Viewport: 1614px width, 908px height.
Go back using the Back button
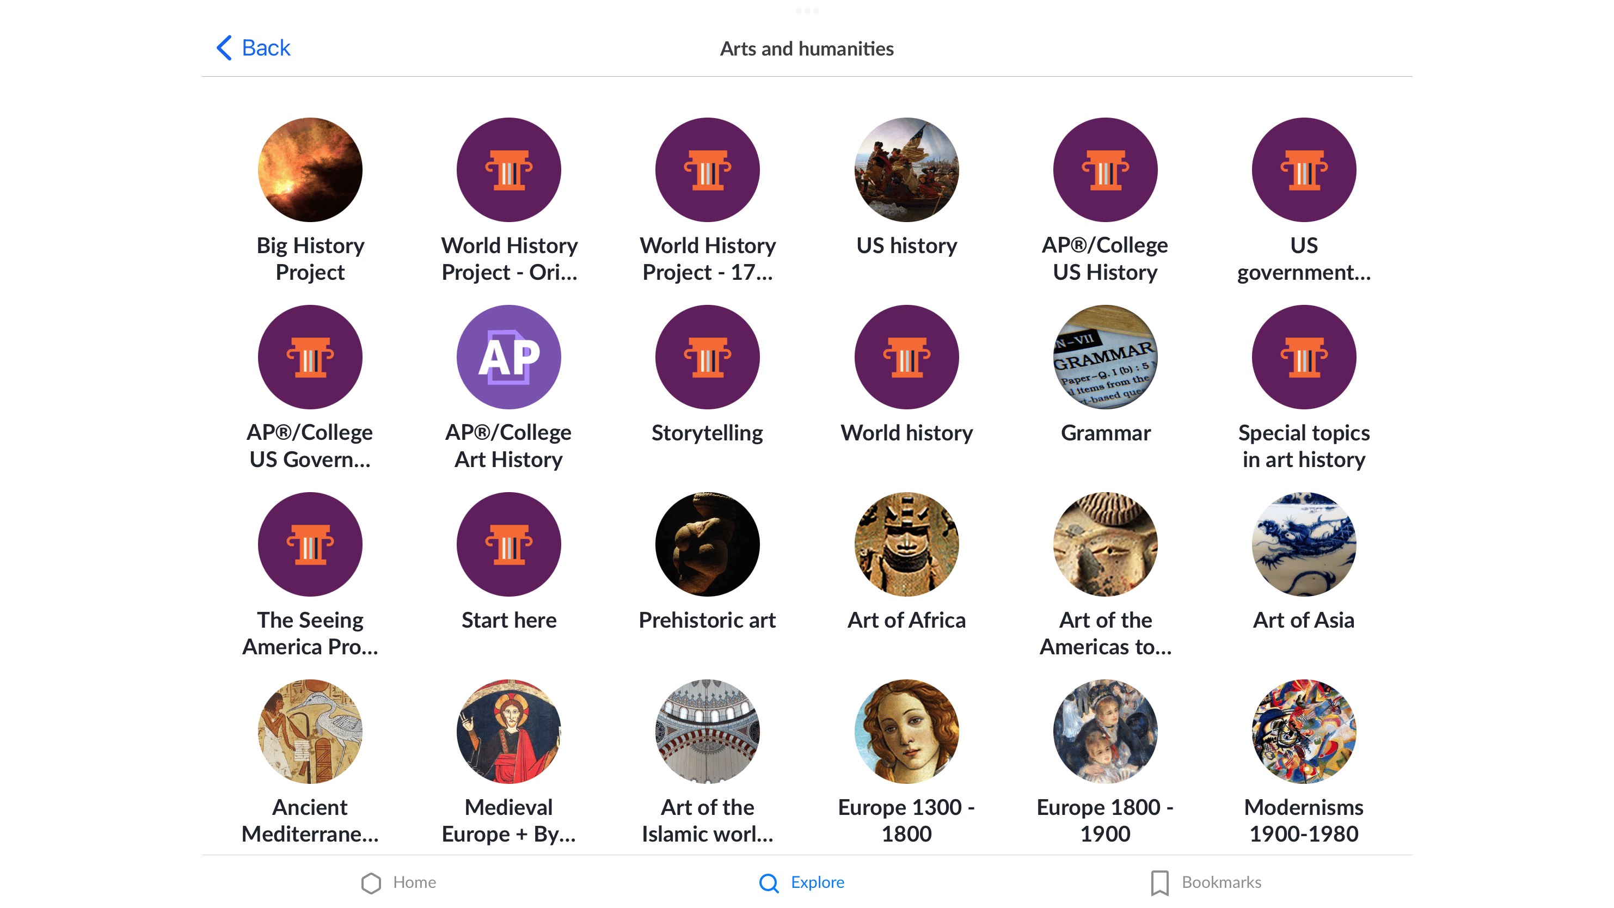coord(254,48)
